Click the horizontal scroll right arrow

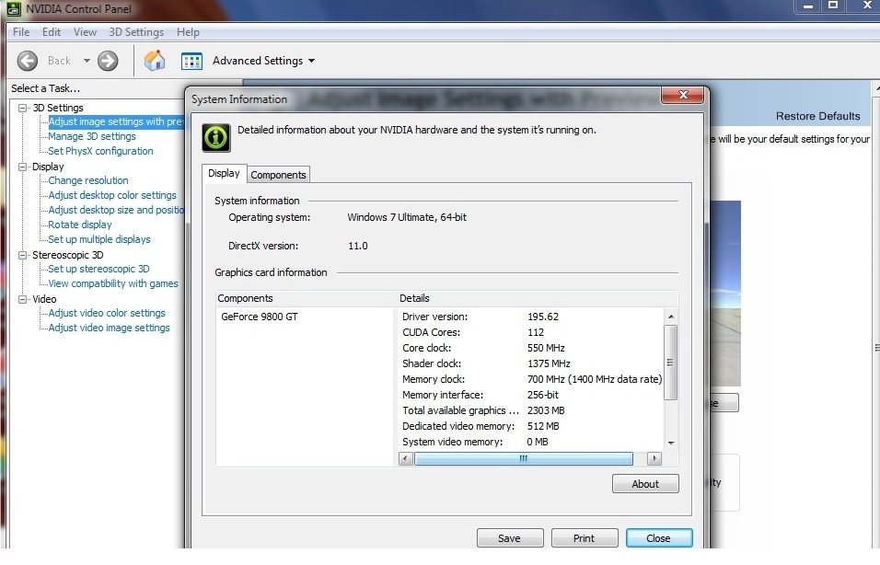[654, 459]
